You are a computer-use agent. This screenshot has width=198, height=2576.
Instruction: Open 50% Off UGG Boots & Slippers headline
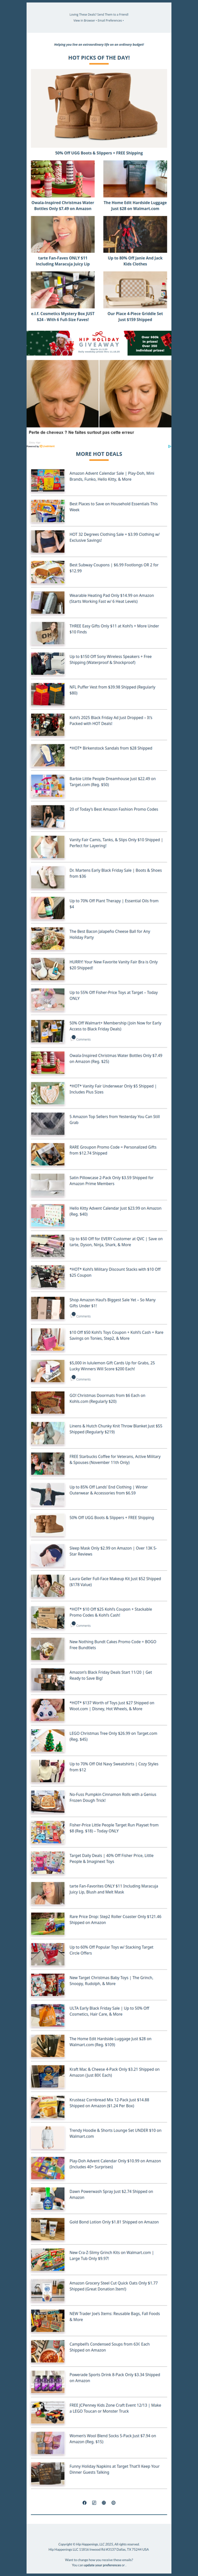99,153
